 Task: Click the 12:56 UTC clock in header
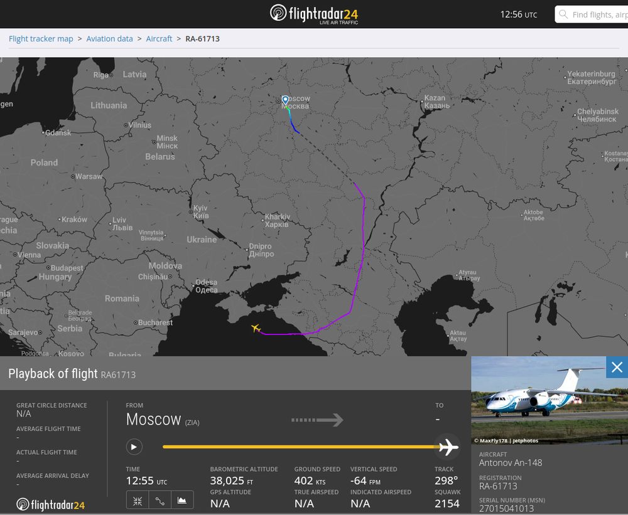tap(519, 14)
